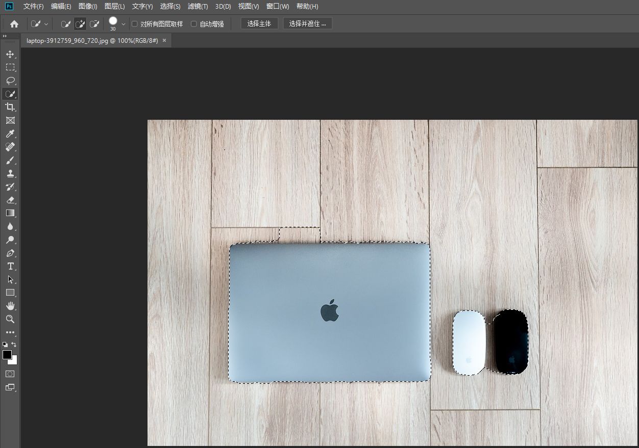Select the Eraser tool

[10, 200]
